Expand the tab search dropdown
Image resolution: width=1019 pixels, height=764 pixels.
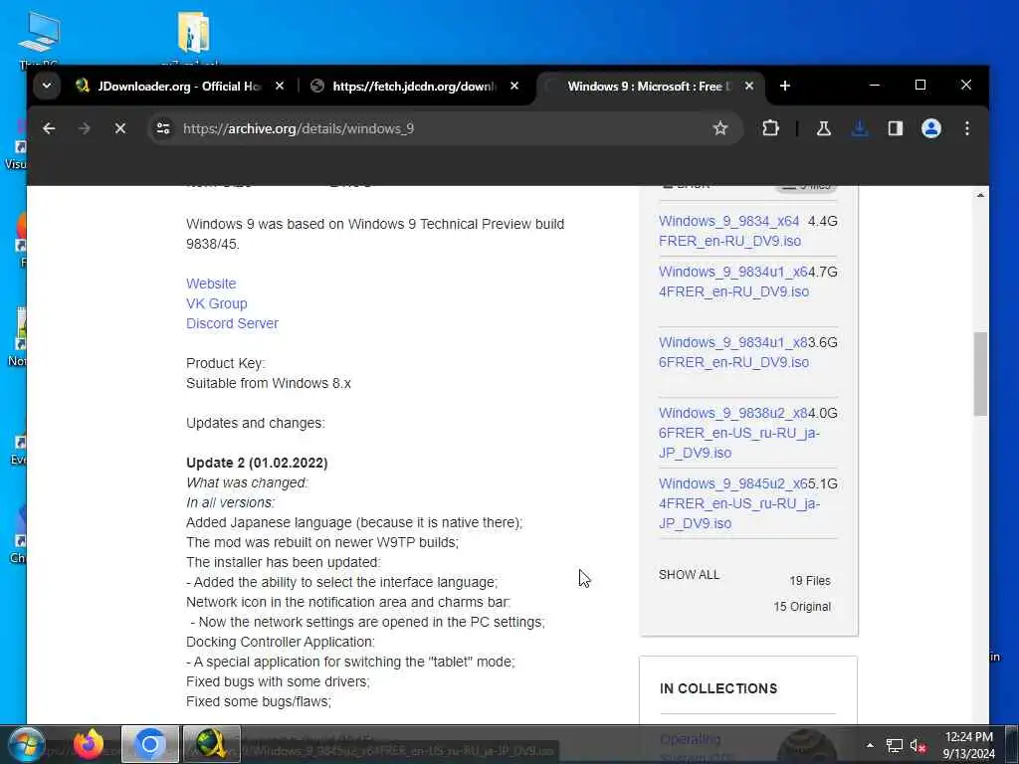point(47,86)
